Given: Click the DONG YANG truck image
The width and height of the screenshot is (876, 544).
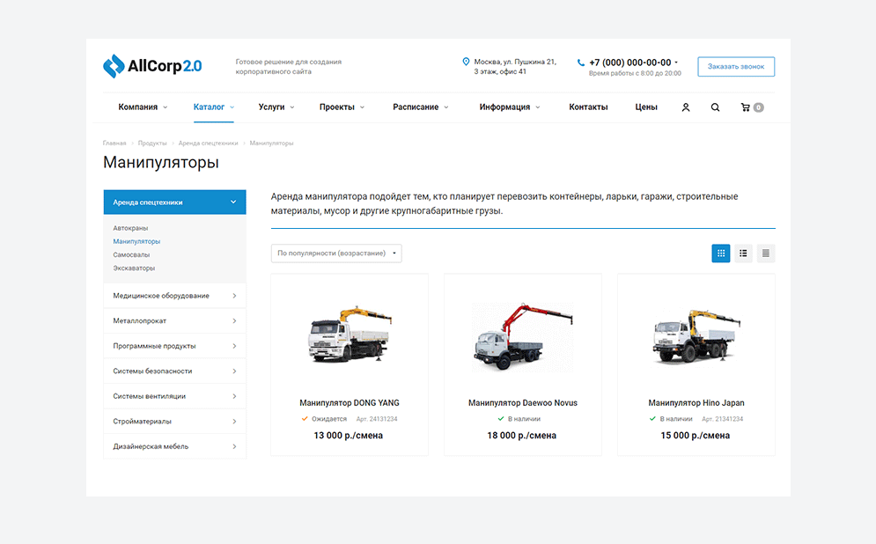Looking at the screenshot, I should [x=349, y=335].
